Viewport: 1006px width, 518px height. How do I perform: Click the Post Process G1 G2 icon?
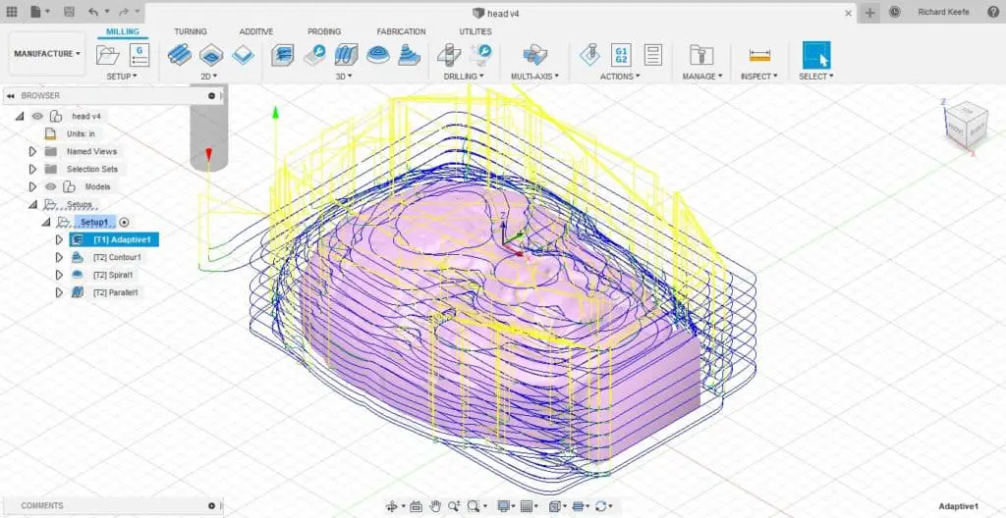click(x=621, y=55)
